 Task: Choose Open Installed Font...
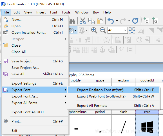pos(35,33)
